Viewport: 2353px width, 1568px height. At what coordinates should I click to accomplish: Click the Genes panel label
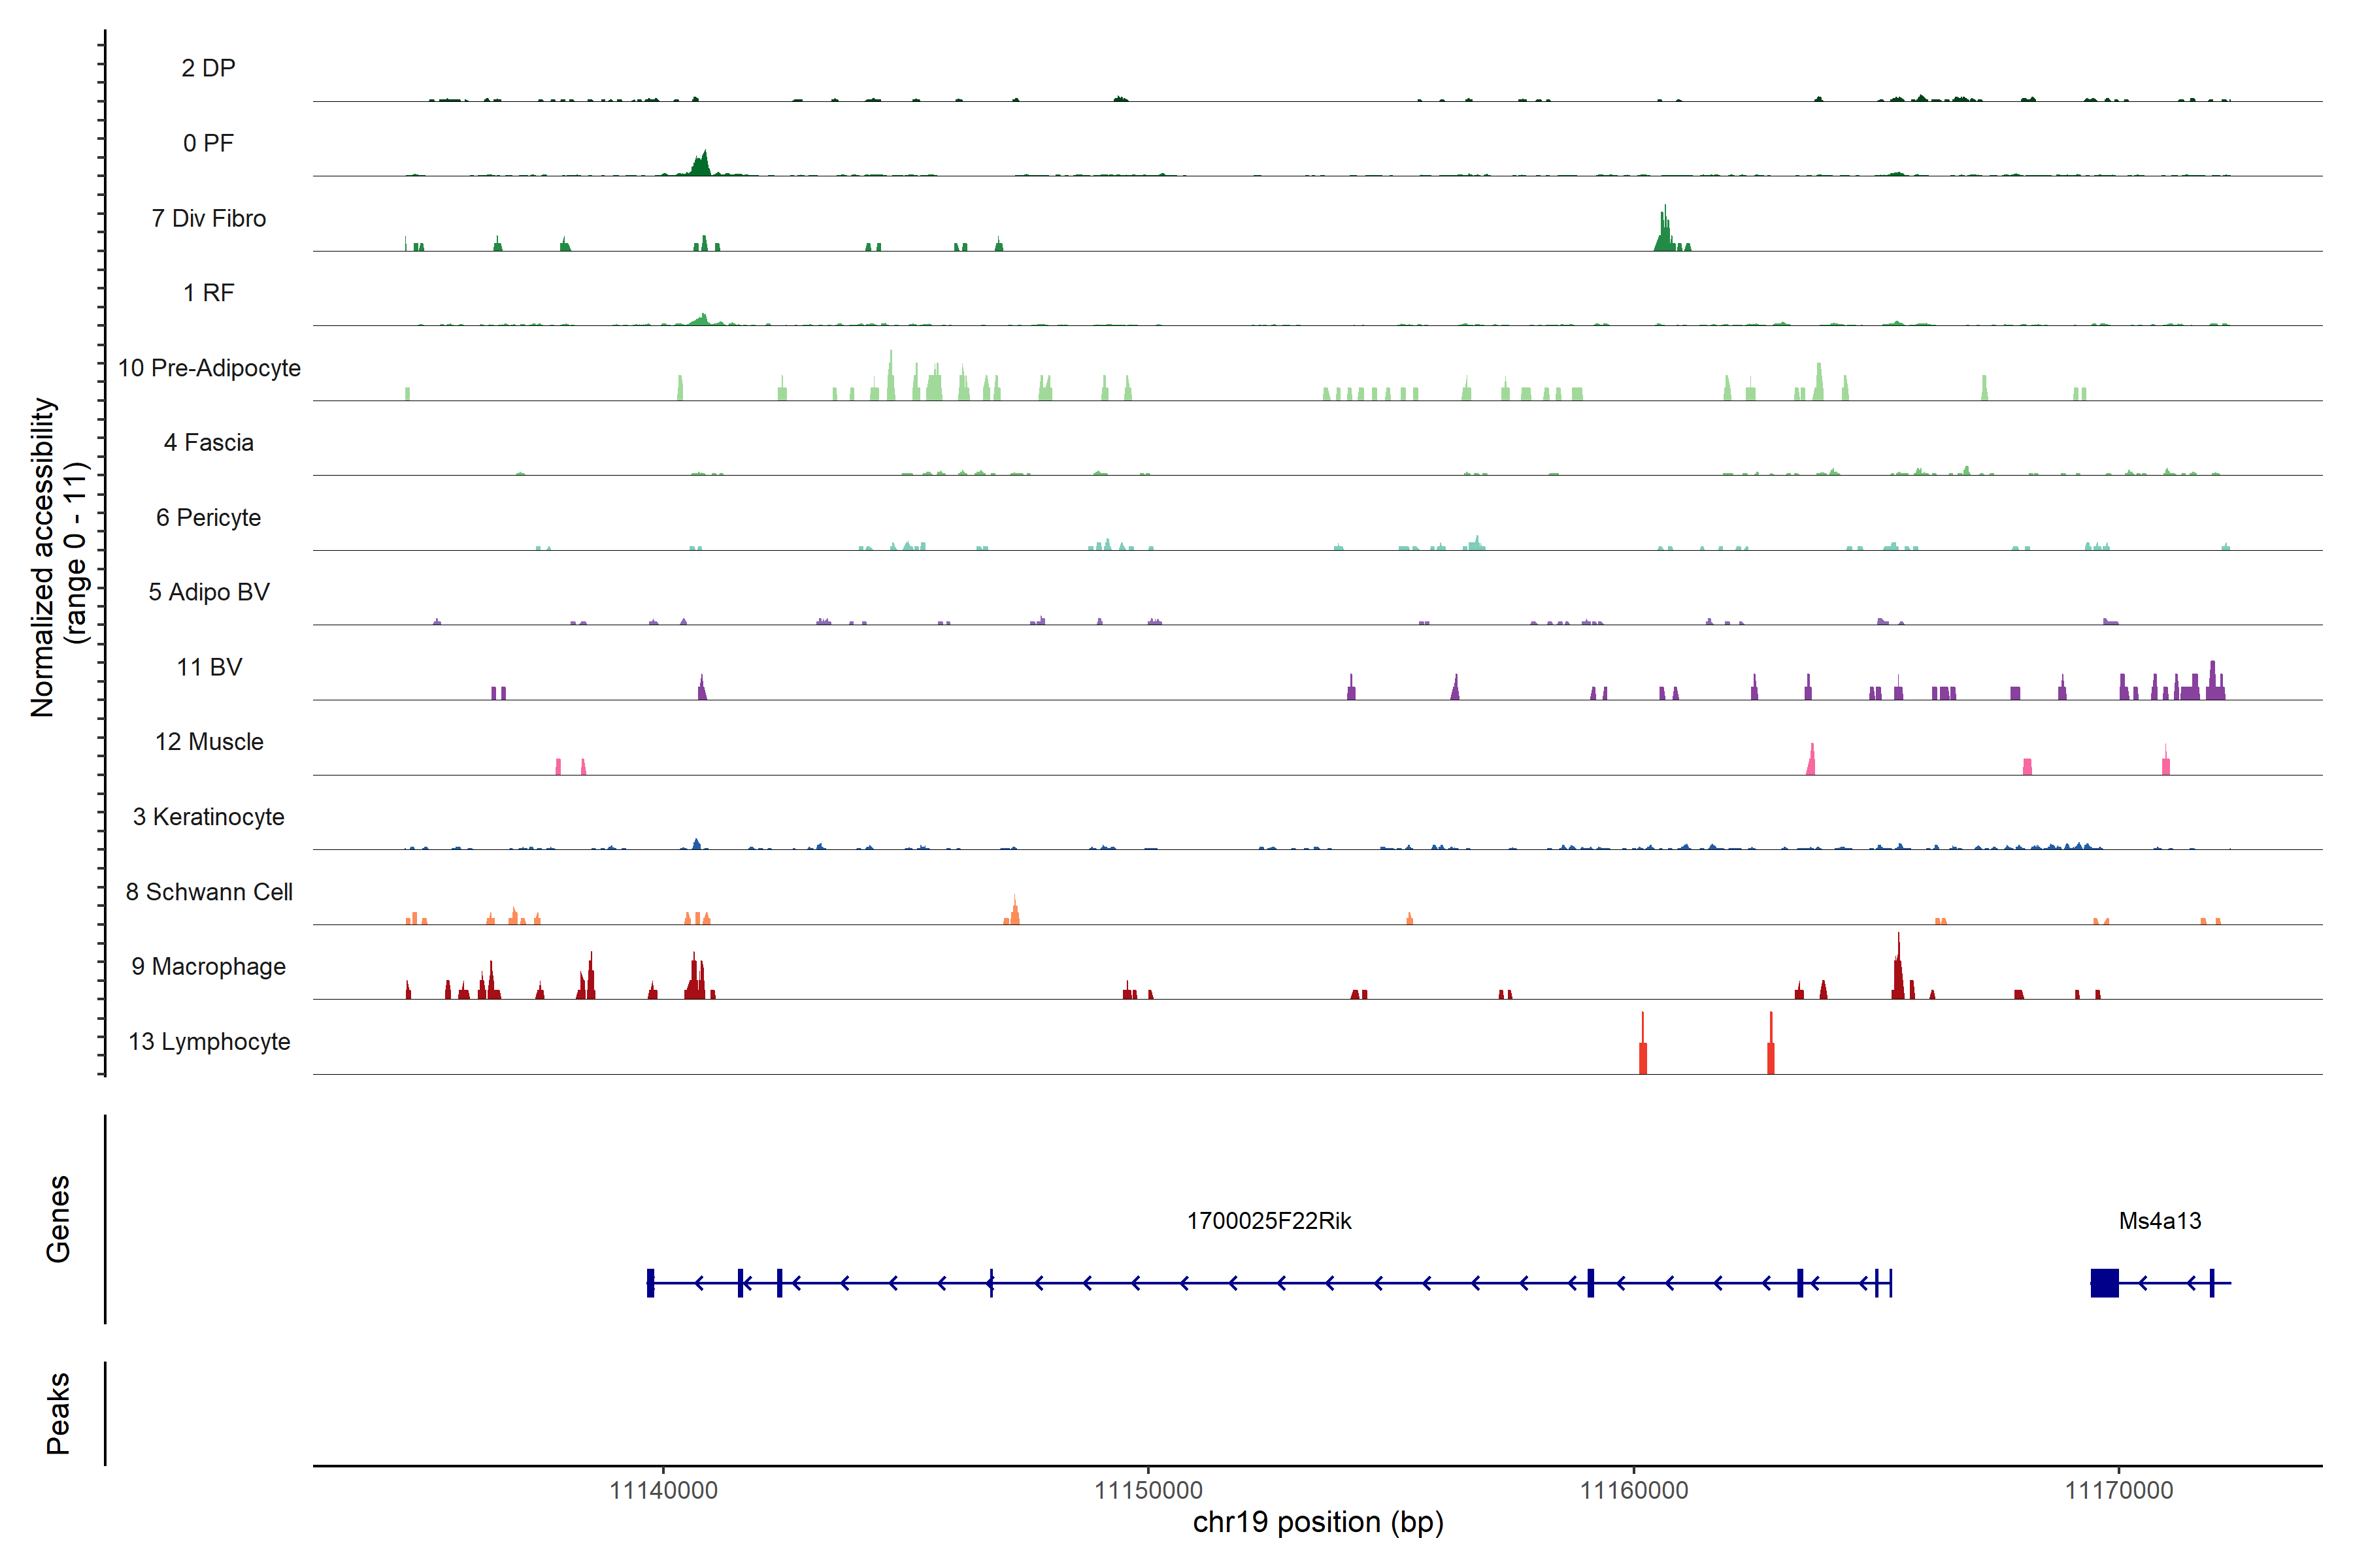point(58,1219)
